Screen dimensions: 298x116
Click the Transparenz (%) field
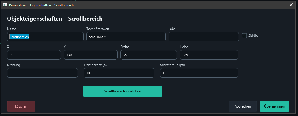[119, 73]
